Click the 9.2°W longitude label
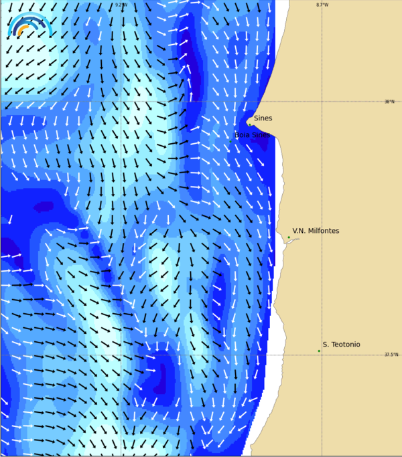This screenshot has height=457, width=402. 121,5
